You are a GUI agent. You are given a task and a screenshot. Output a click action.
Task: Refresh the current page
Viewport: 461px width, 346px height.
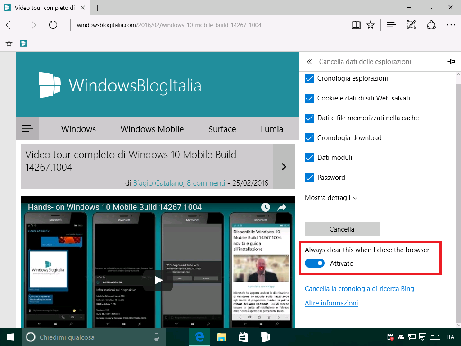[x=53, y=25]
